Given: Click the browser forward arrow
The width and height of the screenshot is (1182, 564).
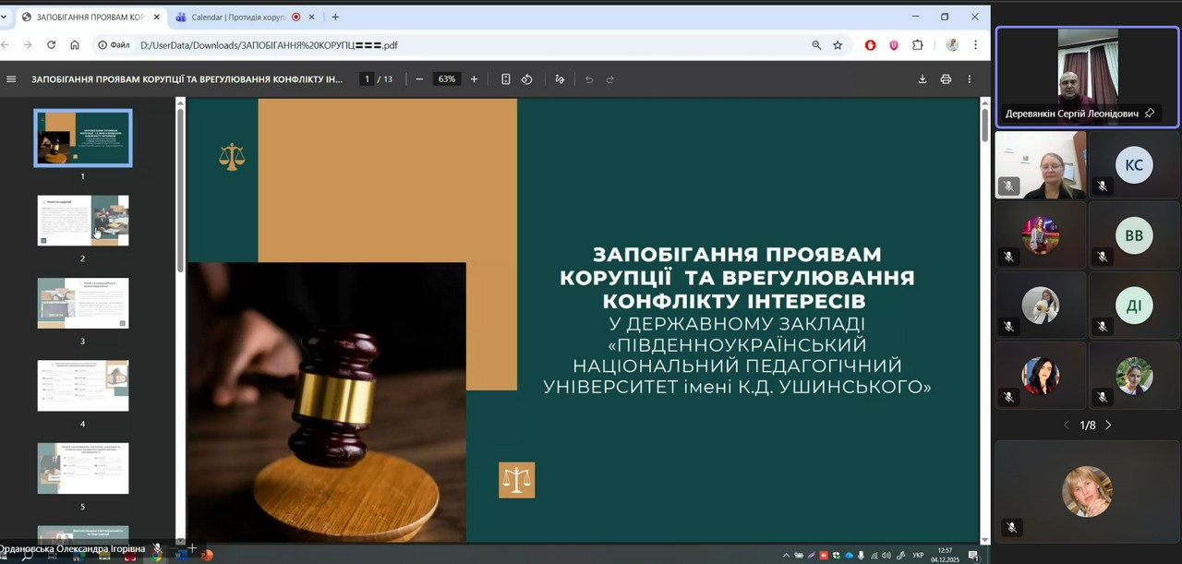Looking at the screenshot, I should [x=27, y=44].
